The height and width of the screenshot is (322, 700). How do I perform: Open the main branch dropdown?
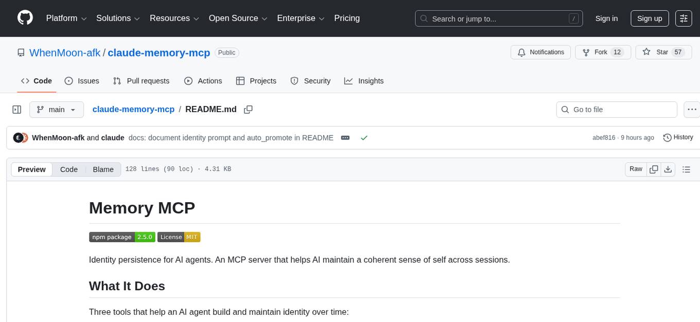[57, 110]
